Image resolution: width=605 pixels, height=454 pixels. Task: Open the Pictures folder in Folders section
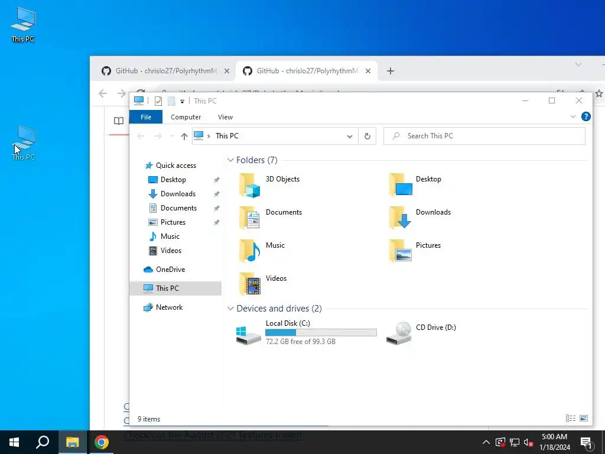[415, 251]
